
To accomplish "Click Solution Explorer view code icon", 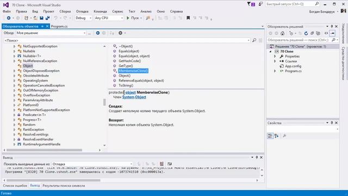I will [326, 33].
